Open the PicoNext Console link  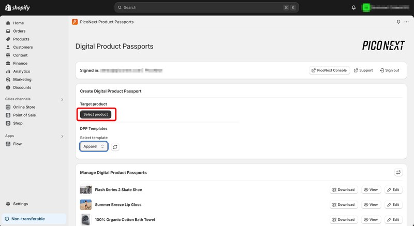pyautogui.click(x=329, y=70)
